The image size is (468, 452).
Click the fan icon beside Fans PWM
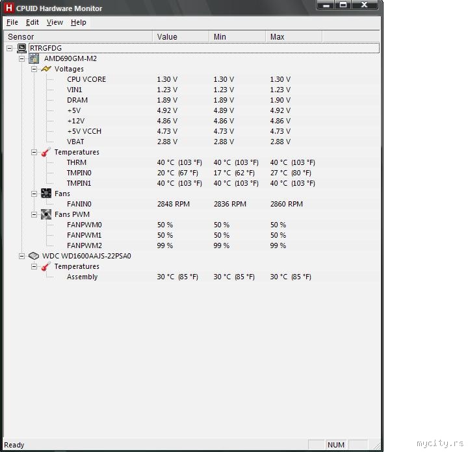pos(46,214)
